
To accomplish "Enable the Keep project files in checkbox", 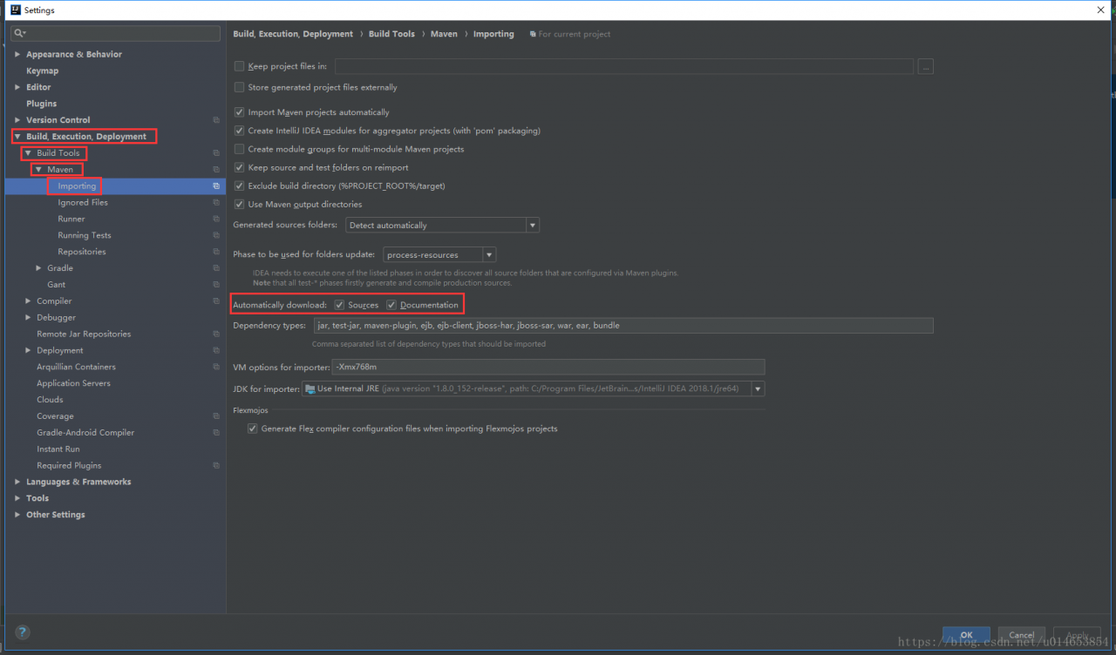I will point(240,66).
